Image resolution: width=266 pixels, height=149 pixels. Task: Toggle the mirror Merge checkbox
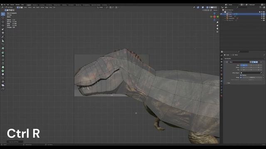tap(241, 77)
